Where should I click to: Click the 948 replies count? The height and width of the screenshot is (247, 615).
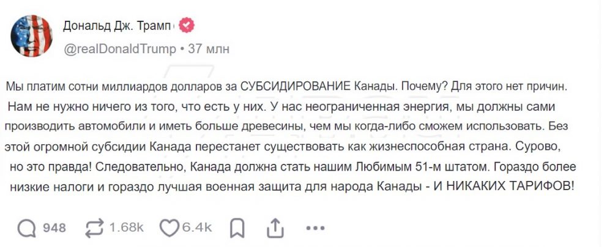pyautogui.click(x=54, y=228)
